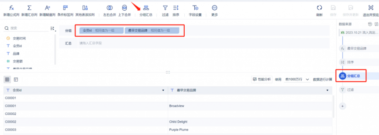The height and width of the screenshot is (135, 379).
Task: Click the panel divider drag handle dots
Action: pyautogui.click(x=168, y=72)
